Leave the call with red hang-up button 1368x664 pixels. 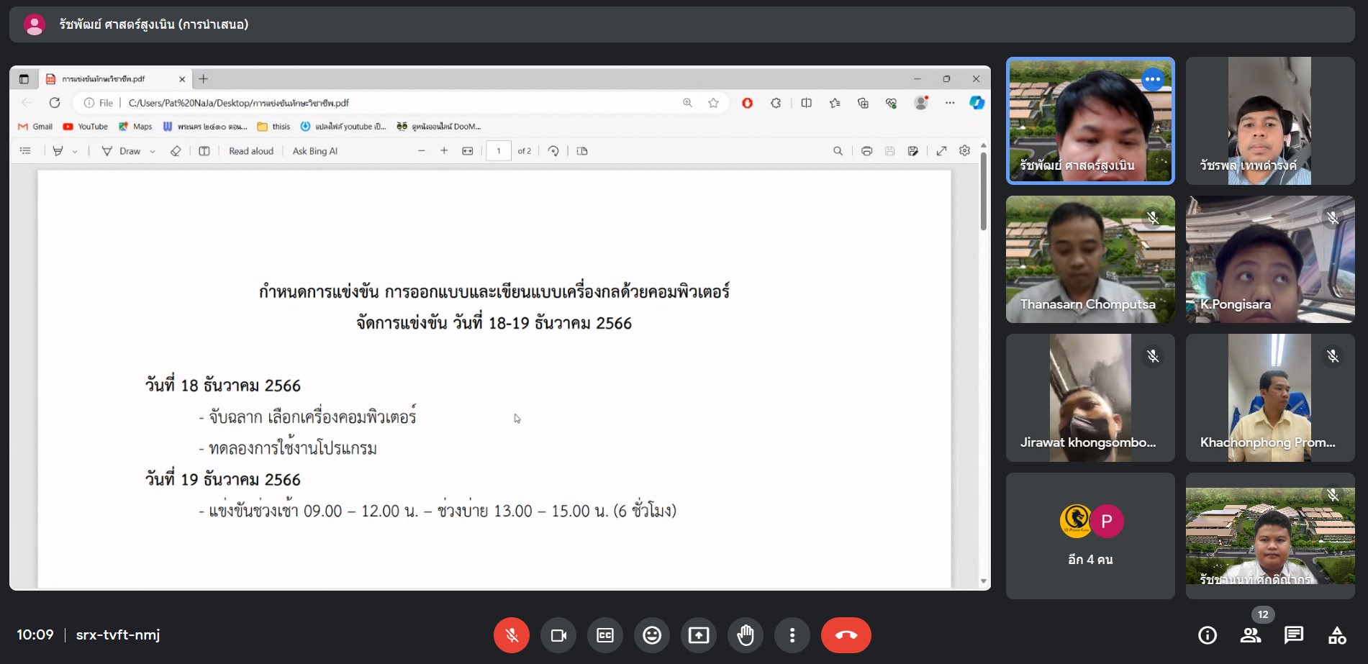click(846, 635)
